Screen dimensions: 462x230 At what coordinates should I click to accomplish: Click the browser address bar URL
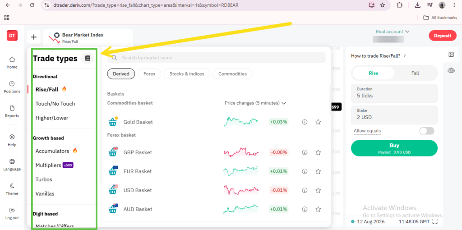point(146,5)
